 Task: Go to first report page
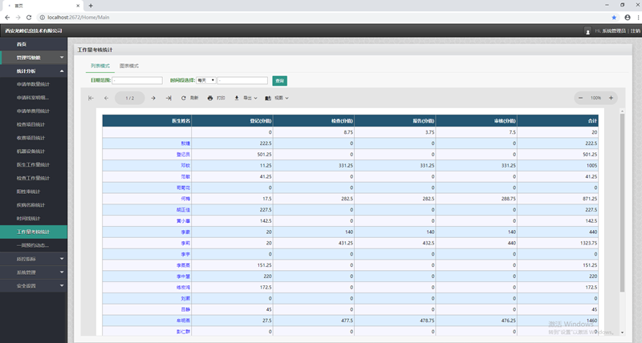pos(91,98)
